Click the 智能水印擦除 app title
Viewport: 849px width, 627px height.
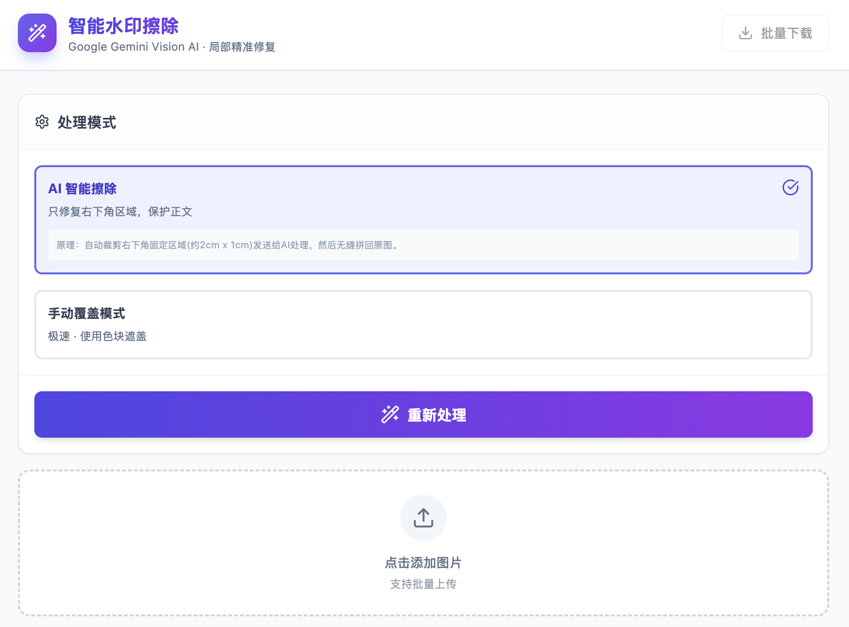(123, 26)
